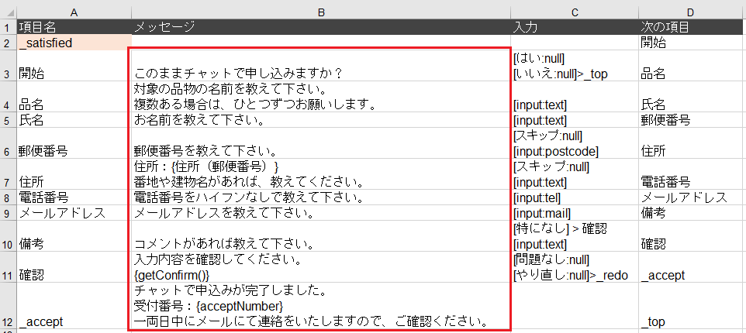Click input cell [input:mail]
Viewport: 746px width, 333px height.
tap(575, 213)
